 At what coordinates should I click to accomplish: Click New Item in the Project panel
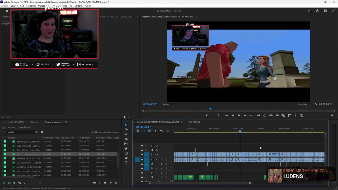[x=110, y=183]
